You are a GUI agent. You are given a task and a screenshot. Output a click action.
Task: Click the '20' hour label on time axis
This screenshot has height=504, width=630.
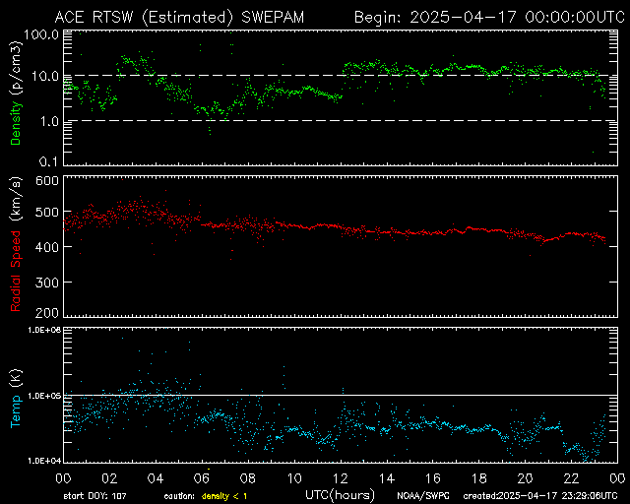point(525,478)
